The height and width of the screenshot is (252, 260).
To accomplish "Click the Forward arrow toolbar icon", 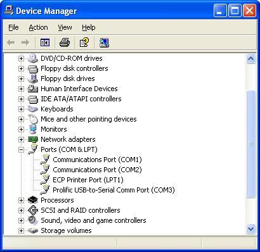I will pos(25,42).
